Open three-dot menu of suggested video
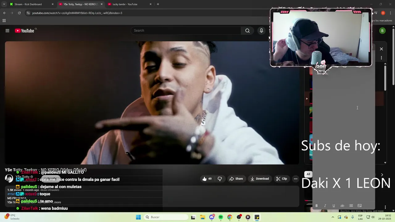The image size is (395, 222). pos(385,207)
